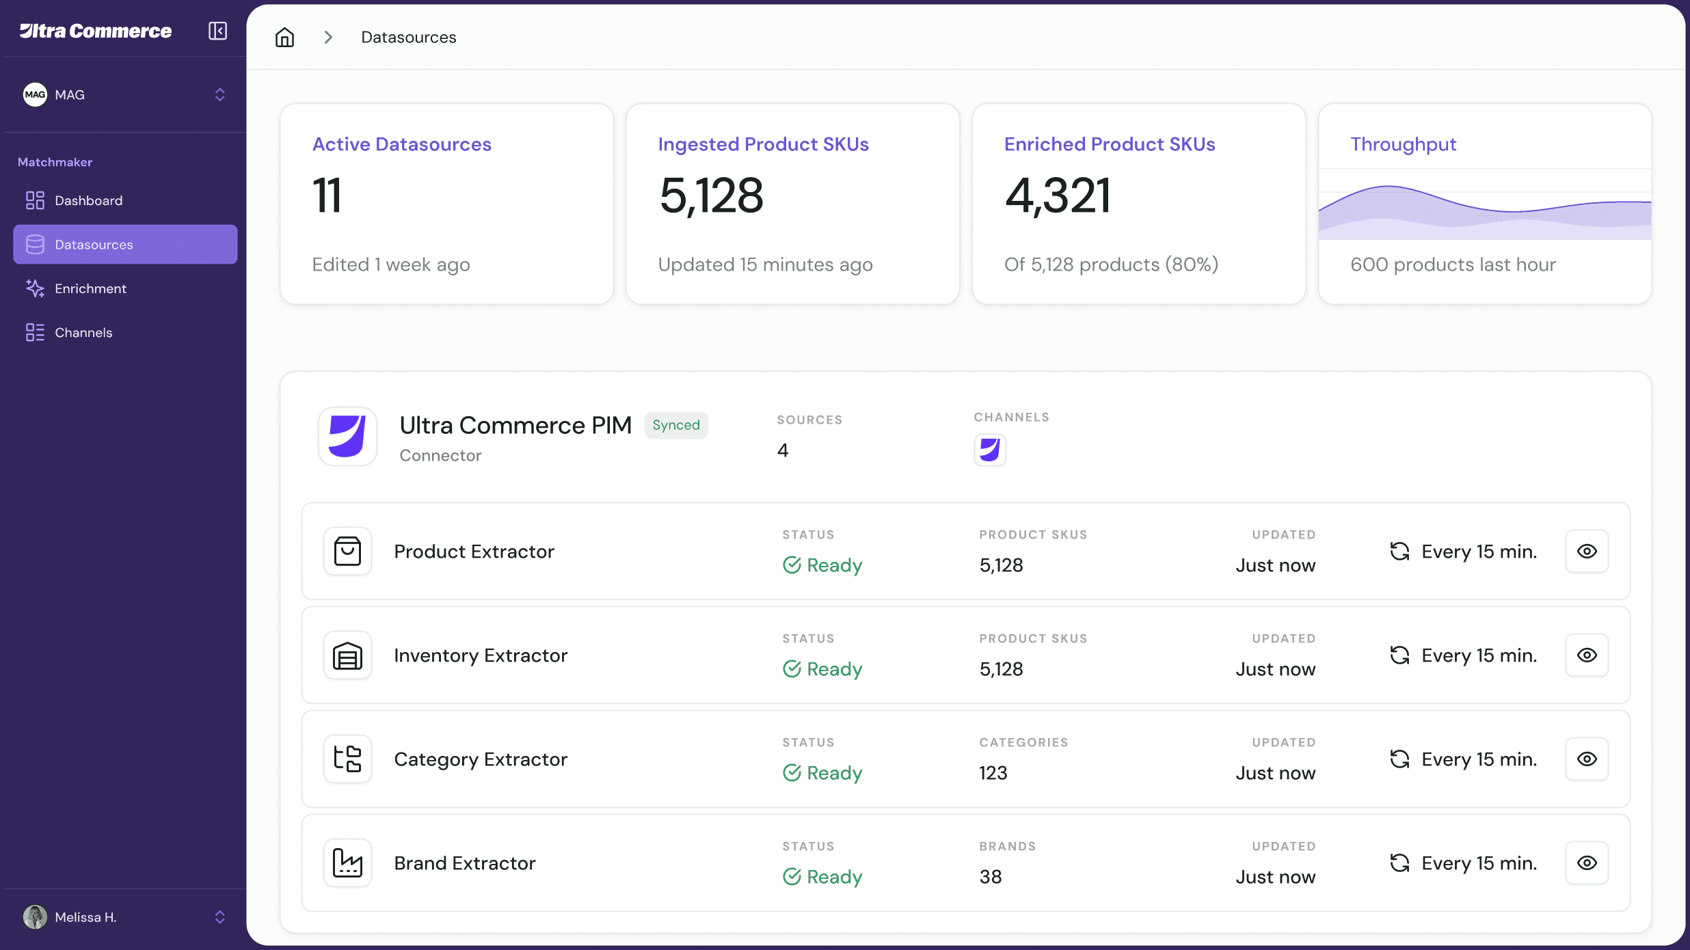Click the Product Extractor refresh icon
Viewport: 1690px width, 950px height.
[1399, 551]
